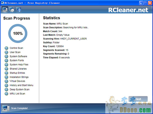This screenshot has height=114, width=153.
Task: Click the RCleaner.net logo text
Action: click(128, 10)
